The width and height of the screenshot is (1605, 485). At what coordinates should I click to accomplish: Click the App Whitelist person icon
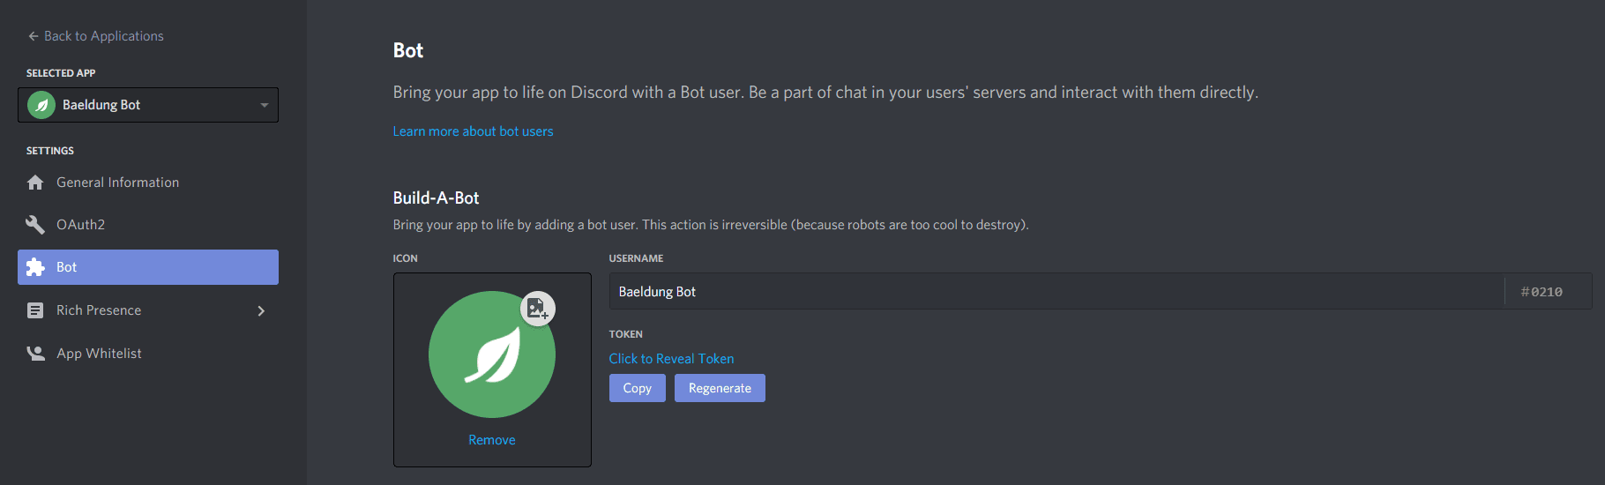(x=35, y=354)
